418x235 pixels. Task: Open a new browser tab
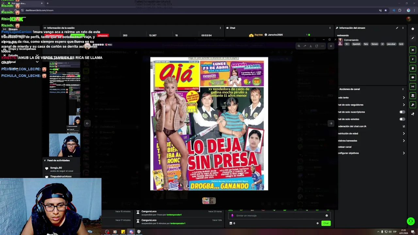coord(47,3)
